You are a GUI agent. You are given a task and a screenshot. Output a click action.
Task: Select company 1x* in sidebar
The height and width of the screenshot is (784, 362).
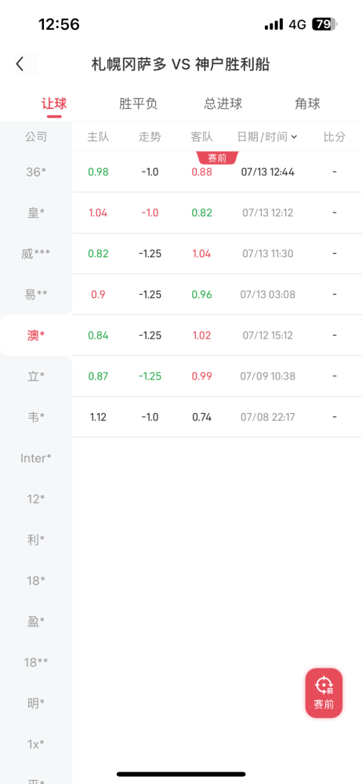[36, 744]
